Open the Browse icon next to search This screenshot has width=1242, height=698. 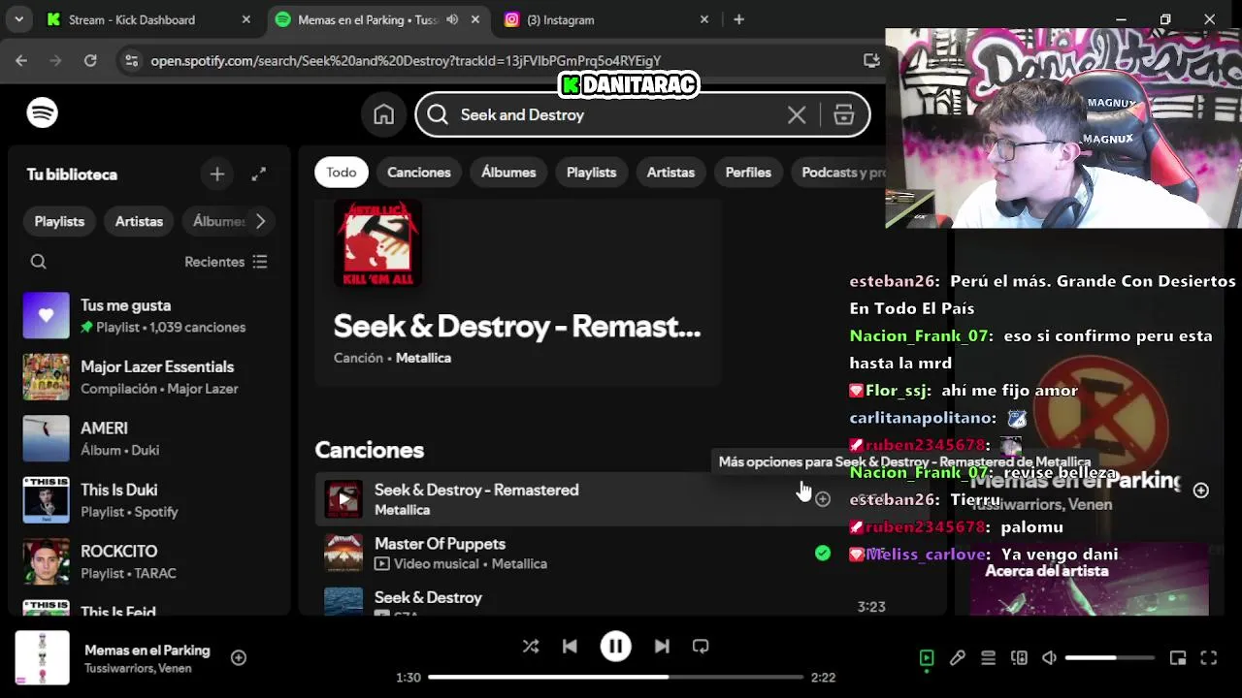843,114
